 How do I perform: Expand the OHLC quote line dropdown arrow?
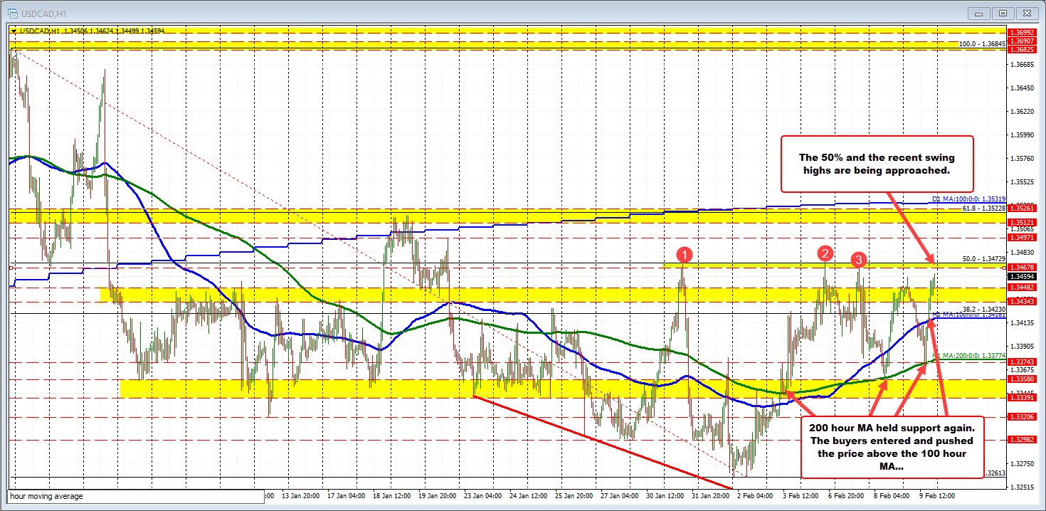(14, 31)
